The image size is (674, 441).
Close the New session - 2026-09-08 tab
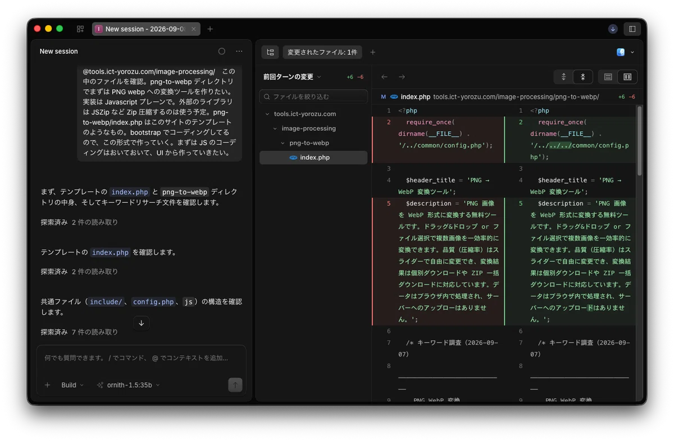coord(194,29)
